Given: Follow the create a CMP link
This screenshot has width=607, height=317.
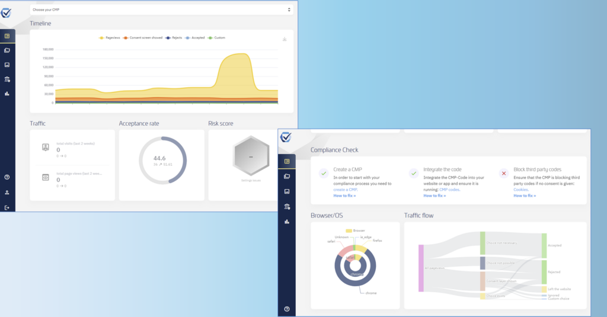Looking at the screenshot, I should [x=346, y=190].
